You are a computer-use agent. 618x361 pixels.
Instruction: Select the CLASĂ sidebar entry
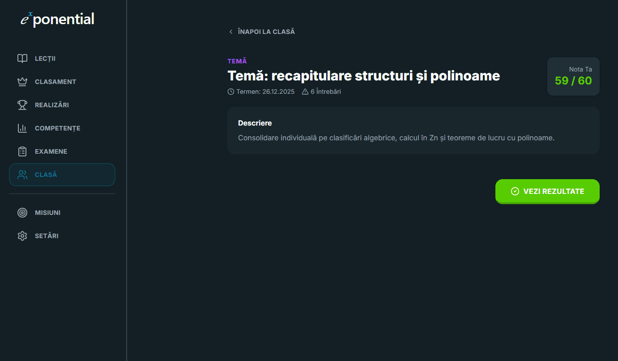(62, 175)
